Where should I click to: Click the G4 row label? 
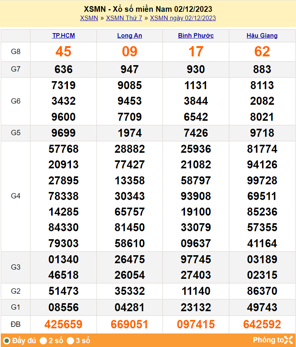click(16, 196)
